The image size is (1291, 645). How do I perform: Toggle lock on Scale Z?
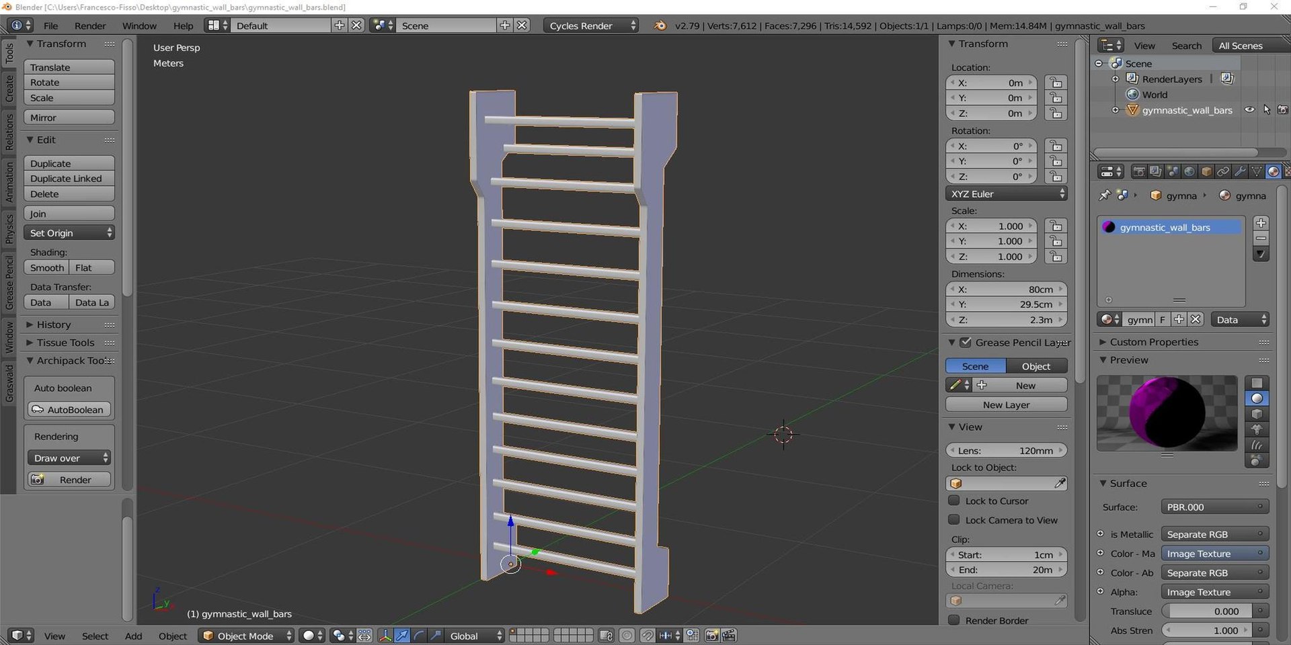(x=1056, y=257)
